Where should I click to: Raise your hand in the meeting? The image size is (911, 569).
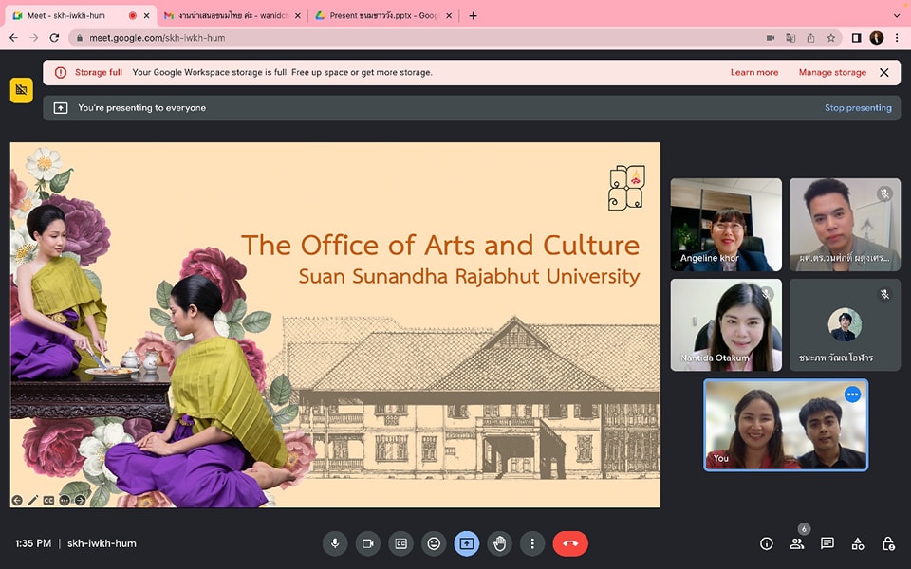(500, 543)
